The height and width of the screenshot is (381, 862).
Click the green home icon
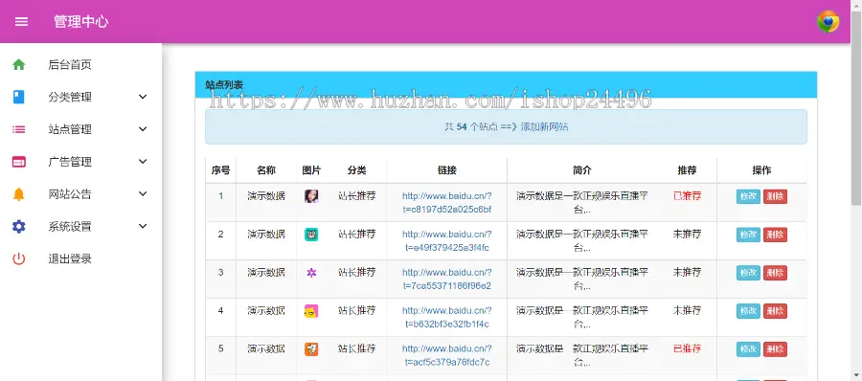point(19,65)
